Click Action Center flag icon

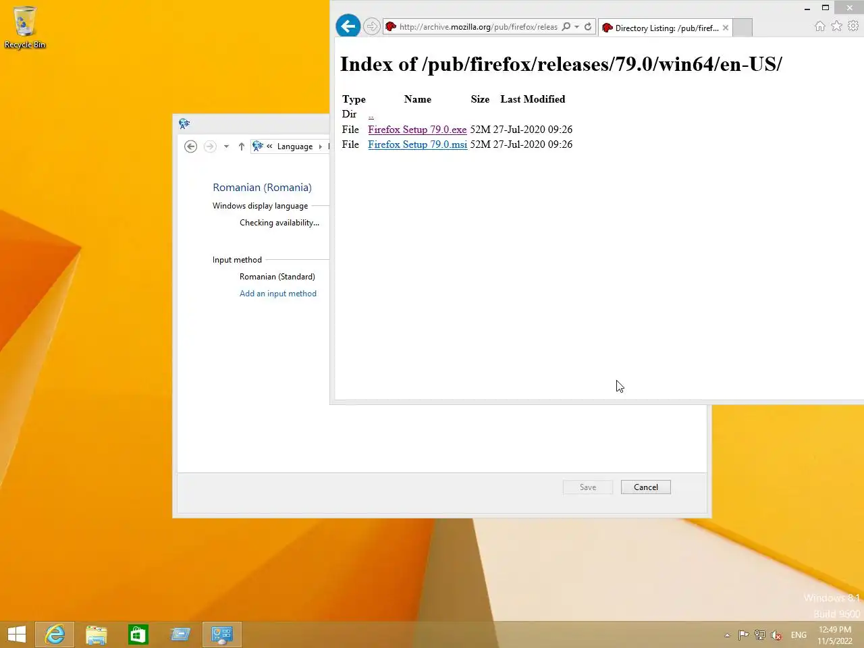pos(743,635)
